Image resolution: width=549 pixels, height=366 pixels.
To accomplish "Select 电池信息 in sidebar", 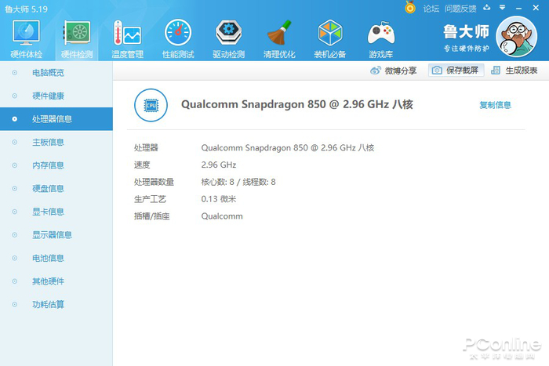I will [56, 258].
